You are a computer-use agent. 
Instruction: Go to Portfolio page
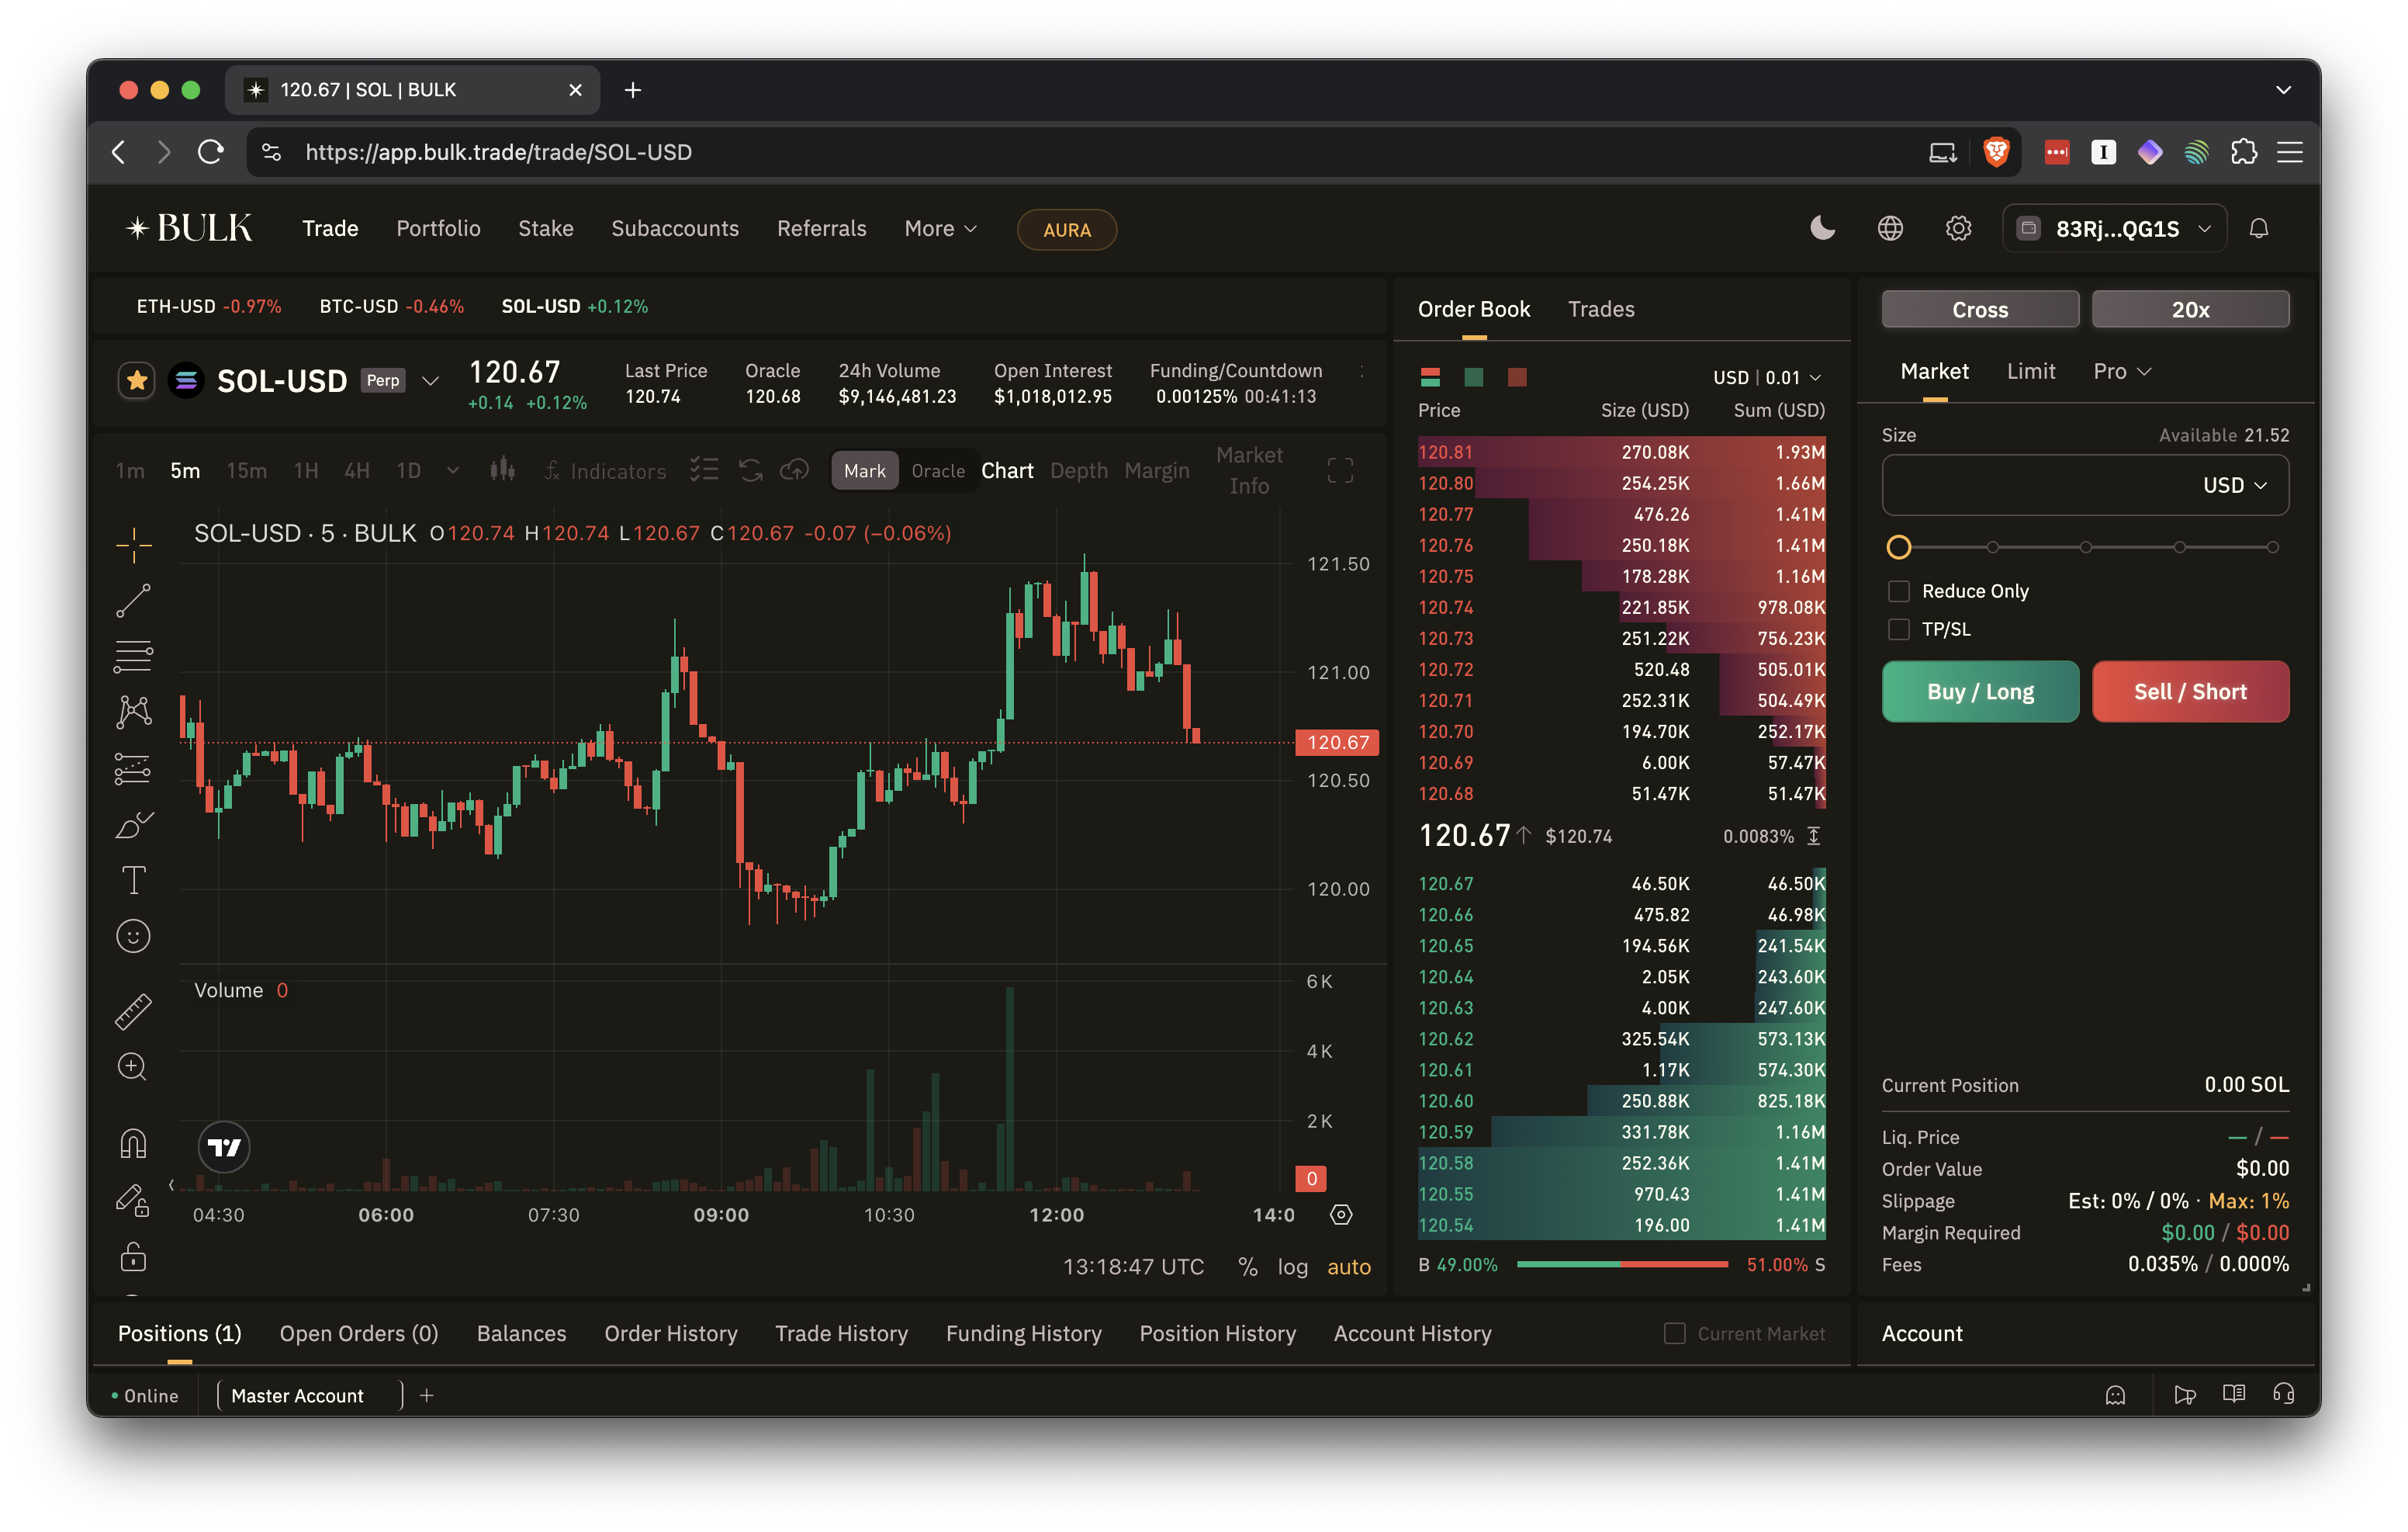(438, 229)
